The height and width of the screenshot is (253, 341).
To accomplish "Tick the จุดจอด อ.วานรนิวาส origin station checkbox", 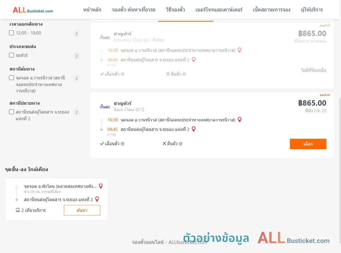I will [x=12, y=77].
